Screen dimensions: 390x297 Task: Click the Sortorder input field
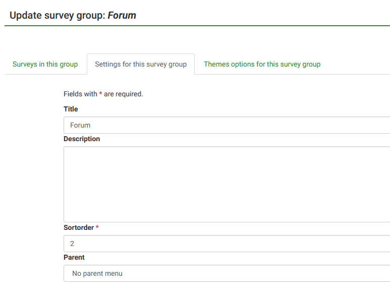pyautogui.click(x=227, y=244)
